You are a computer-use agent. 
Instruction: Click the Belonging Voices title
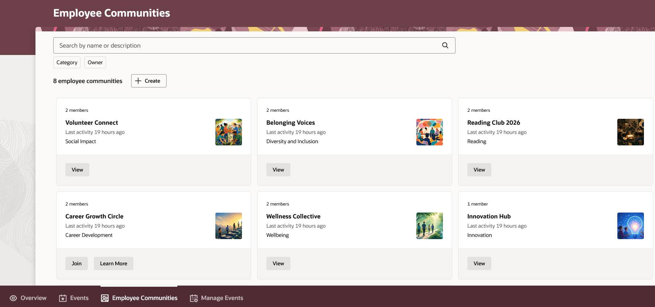[291, 123]
